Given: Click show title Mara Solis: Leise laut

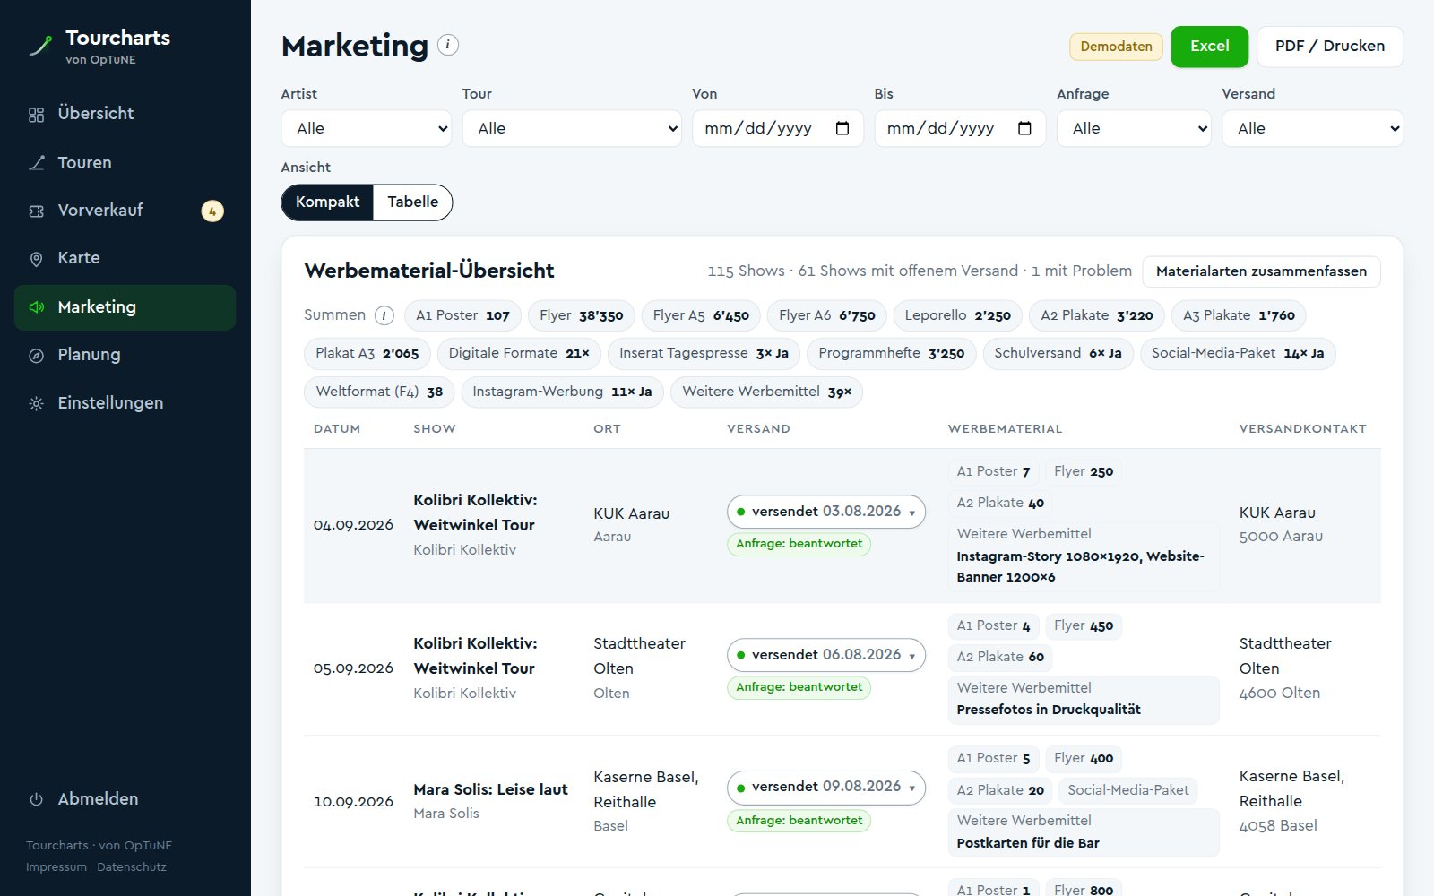Looking at the screenshot, I should tap(490, 789).
